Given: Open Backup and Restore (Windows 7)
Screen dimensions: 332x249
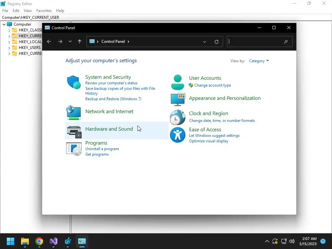Looking at the screenshot, I should coord(113,99).
